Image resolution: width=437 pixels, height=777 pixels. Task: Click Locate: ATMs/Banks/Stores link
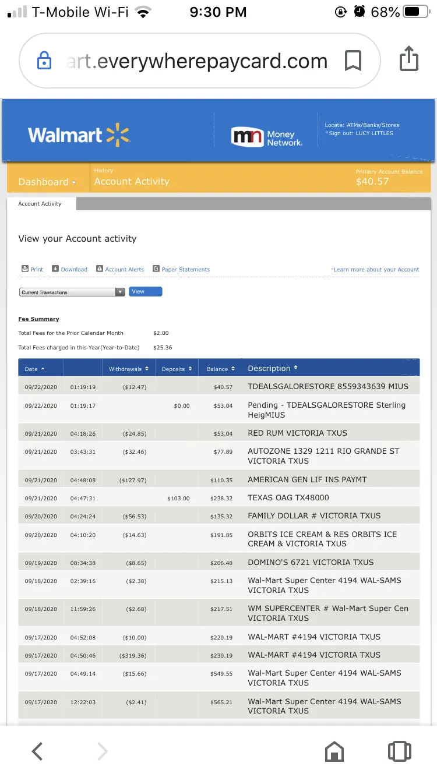pyautogui.click(x=362, y=125)
